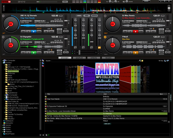
Task: Click the crossfader handle
Action: point(79,52)
